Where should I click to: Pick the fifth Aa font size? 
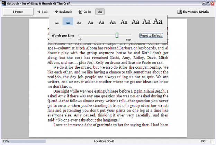point(101,22)
